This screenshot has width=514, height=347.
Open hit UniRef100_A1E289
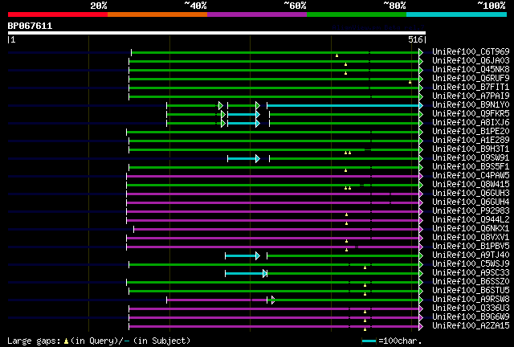tap(471, 140)
